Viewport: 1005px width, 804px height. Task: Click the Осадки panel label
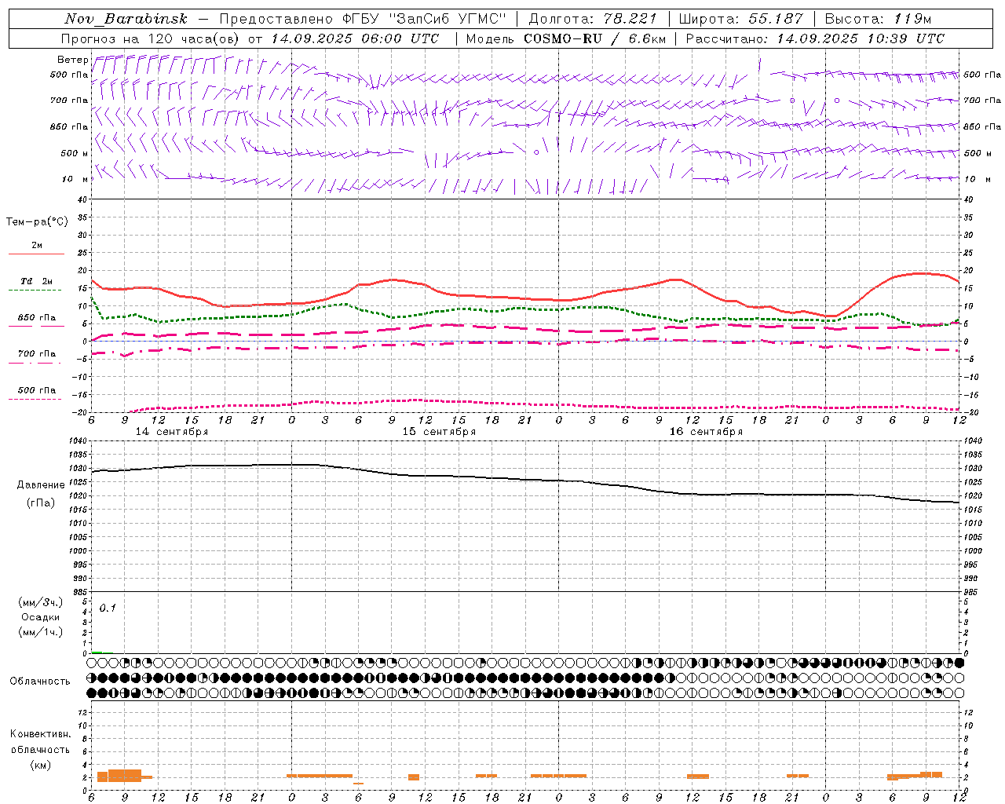coord(41,617)
